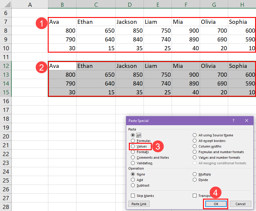Image resolution: width=256 pixels, height=211 pixels.
Task: Select row 28 header
Action: (6, 207)
